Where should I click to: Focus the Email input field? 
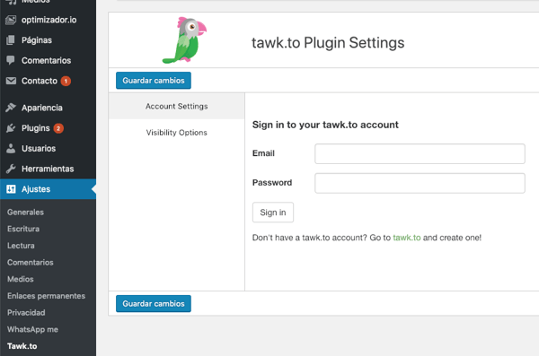point(420,154)
